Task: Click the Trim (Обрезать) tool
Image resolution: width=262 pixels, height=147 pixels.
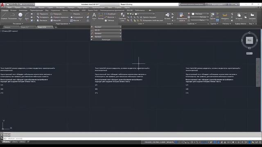Action: pyautogui.click(x=75, y=14)
